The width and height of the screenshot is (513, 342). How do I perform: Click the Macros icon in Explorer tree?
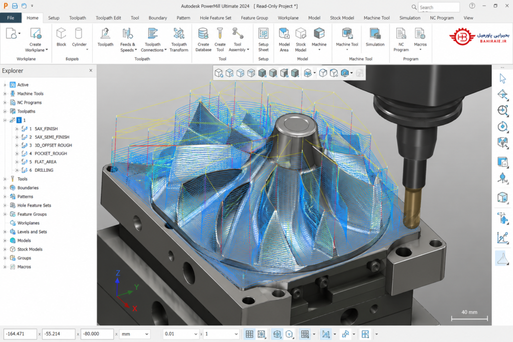pyautogui.click(x=13, y=267)
